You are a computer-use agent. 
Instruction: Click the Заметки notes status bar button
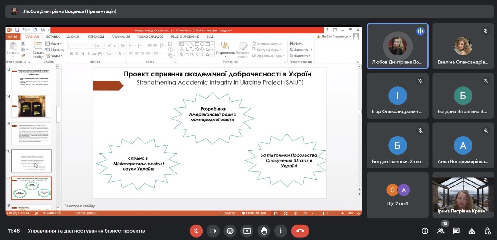click(228, 213)
